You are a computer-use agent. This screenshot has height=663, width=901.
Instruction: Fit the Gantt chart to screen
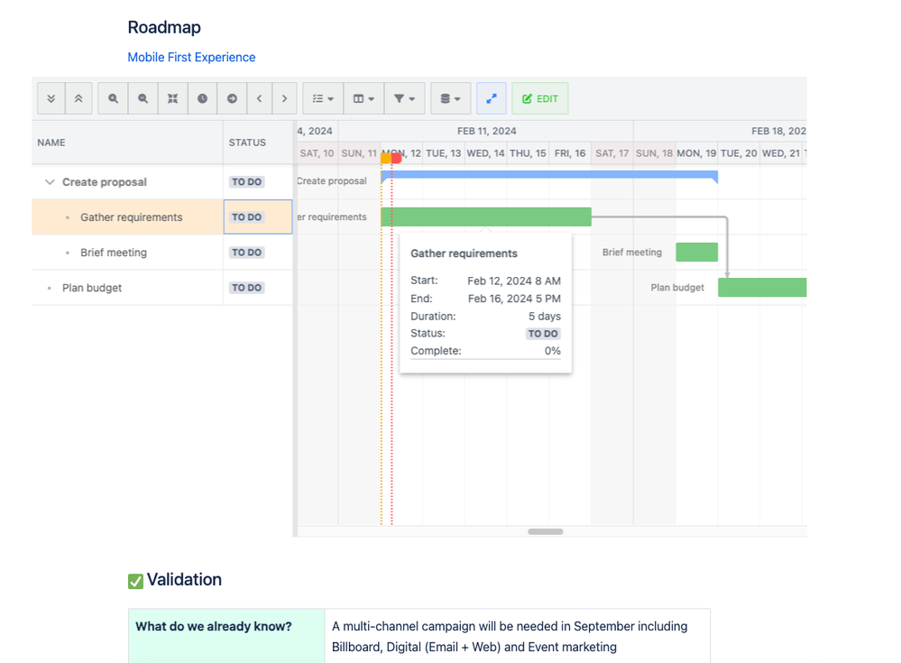(172, 99)
